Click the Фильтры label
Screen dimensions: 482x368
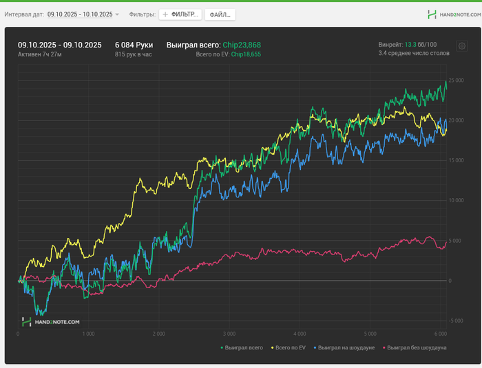[x=143, y=14]
